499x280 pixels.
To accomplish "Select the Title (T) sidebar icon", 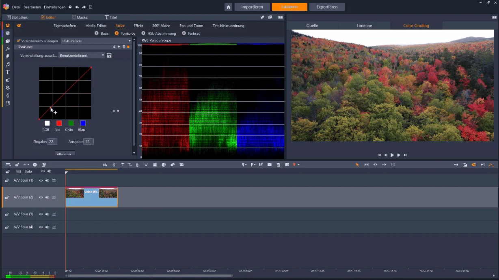I will [7, 72].
